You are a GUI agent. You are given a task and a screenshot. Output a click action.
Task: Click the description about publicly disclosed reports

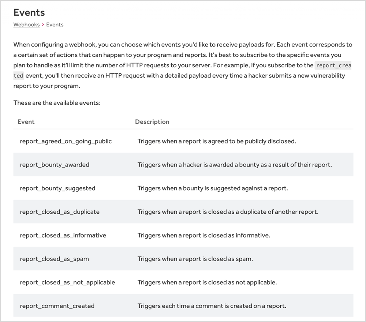tap(217, 141)
